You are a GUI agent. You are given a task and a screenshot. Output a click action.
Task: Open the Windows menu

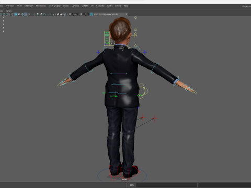(10, 6)
